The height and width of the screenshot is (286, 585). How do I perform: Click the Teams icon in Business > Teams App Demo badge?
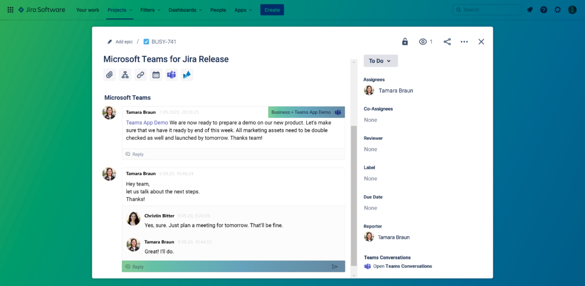click(338, 112)
